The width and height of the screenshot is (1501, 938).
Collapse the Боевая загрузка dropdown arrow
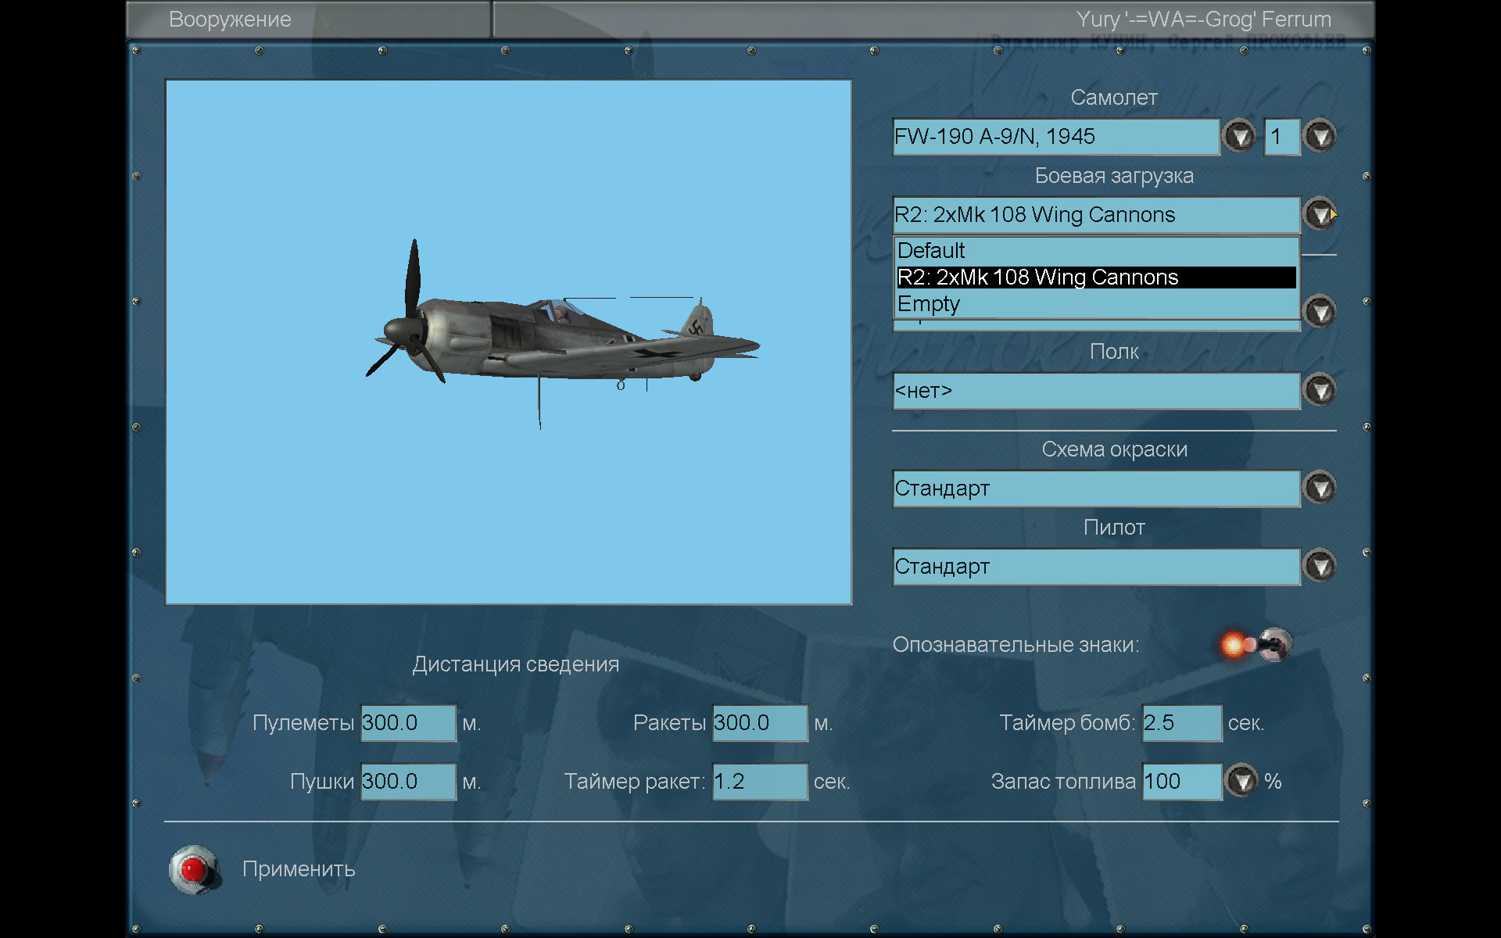[x=1320, y=214]
